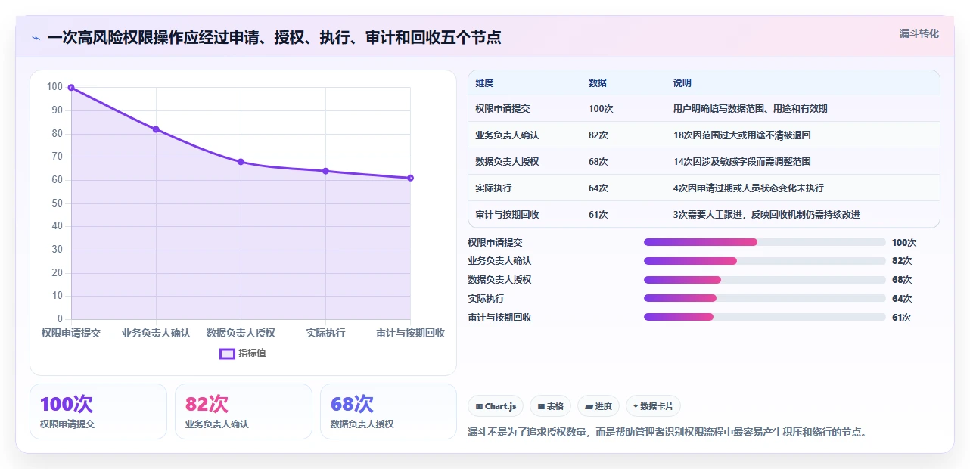Click the 权限申请提交 x-axis label on chart
The image size is (970, 469).
point(71,333)
